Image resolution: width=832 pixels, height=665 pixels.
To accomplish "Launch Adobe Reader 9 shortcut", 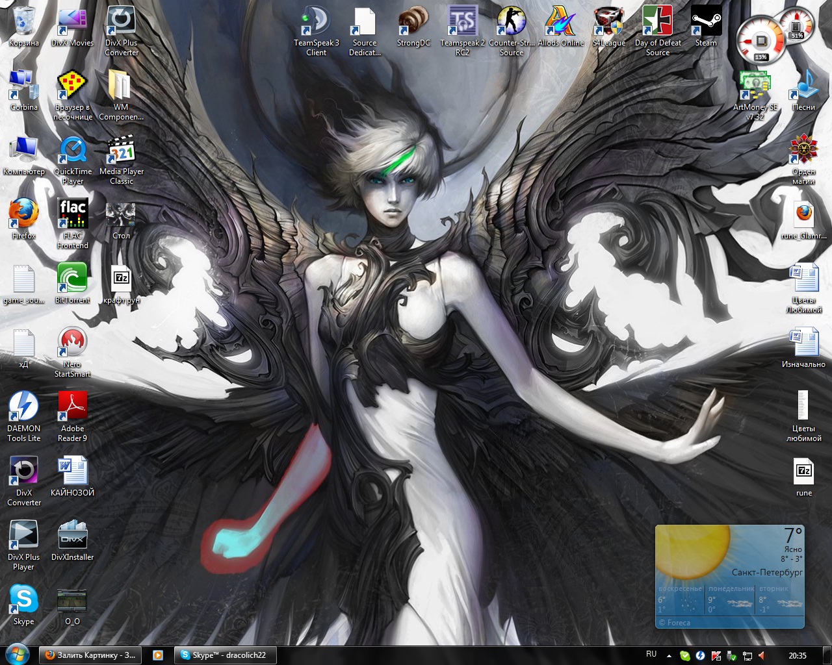I will point(73,417).
